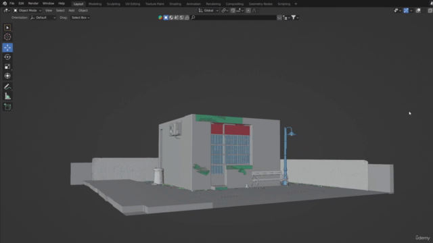Toggle the icon just left of search magnifier

click(187, 18)
